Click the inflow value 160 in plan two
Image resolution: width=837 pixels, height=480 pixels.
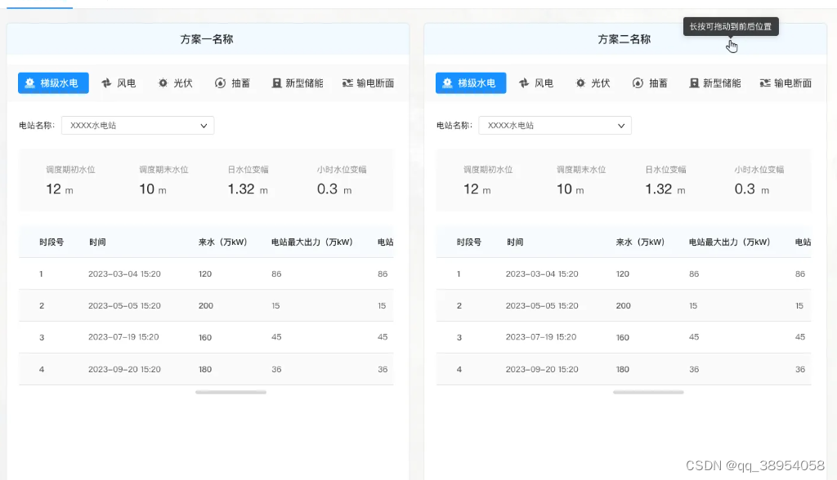tap(622, 337)
